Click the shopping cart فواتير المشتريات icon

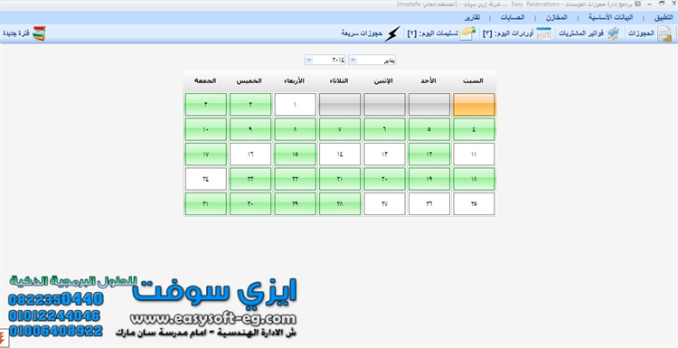click(613, 33)
